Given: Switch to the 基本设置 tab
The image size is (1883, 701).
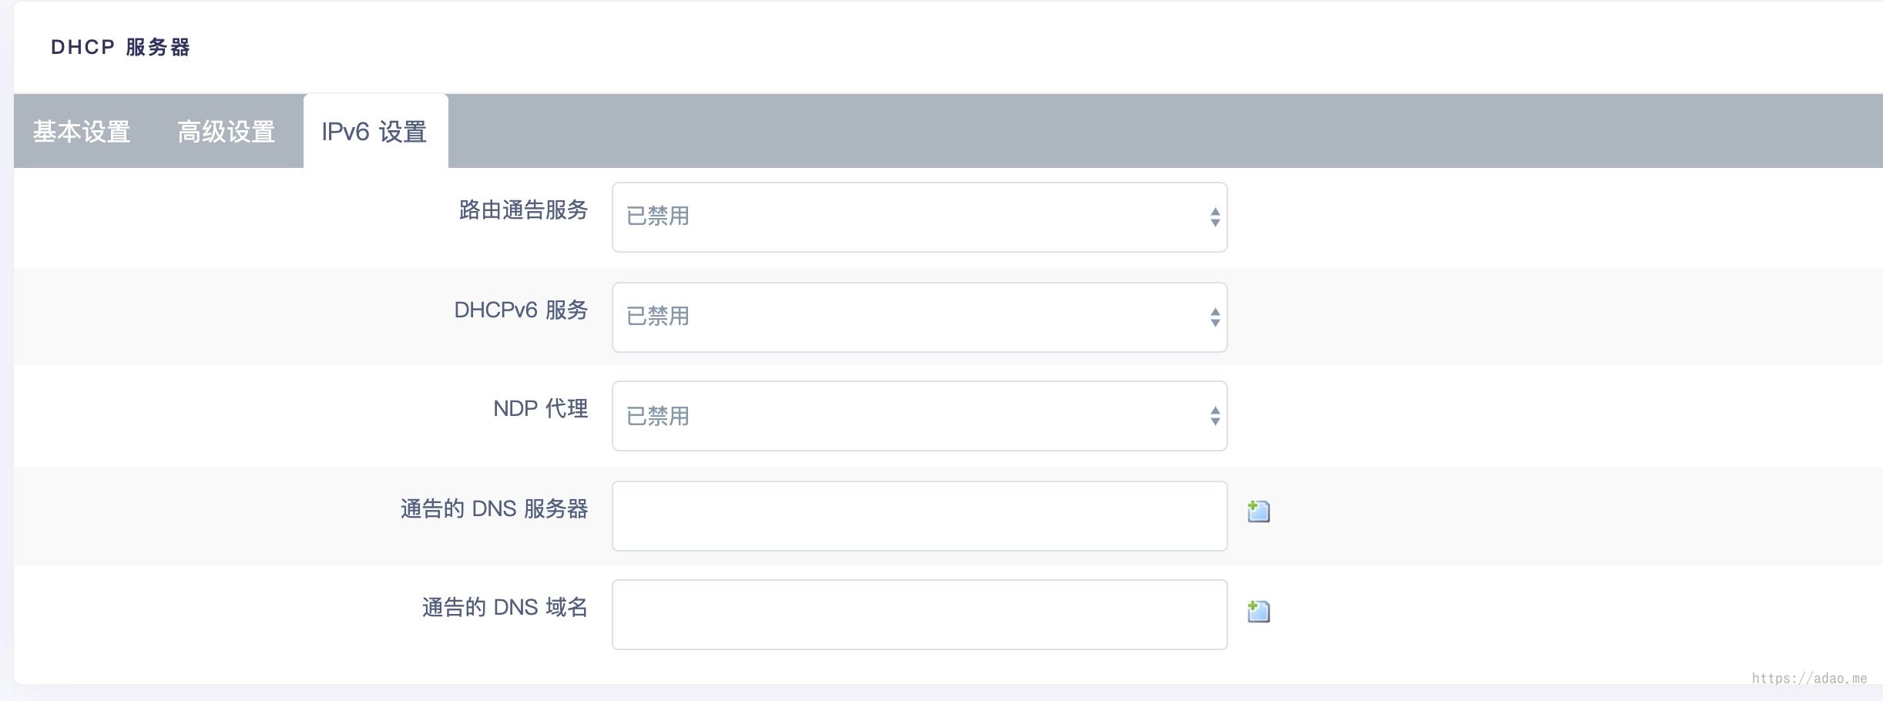Looking at the screenshot, I should (x=82, y=132).
